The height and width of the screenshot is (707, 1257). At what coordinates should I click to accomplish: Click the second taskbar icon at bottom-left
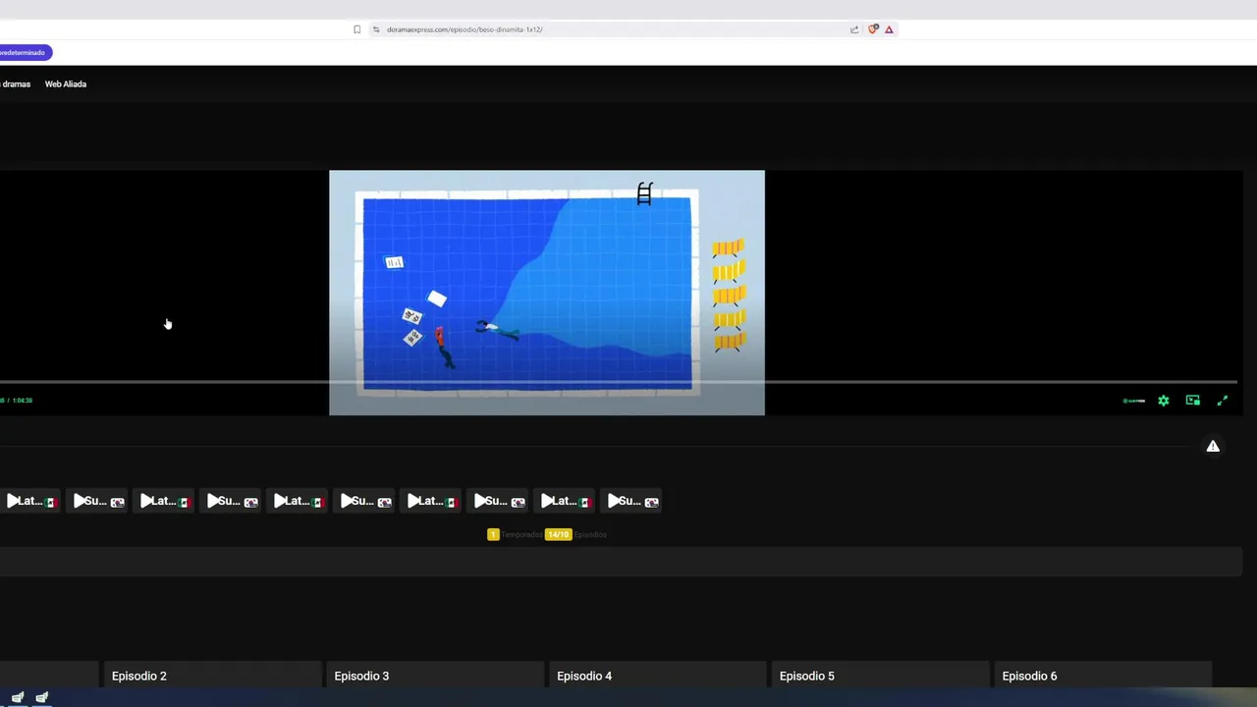click(42, 698)
